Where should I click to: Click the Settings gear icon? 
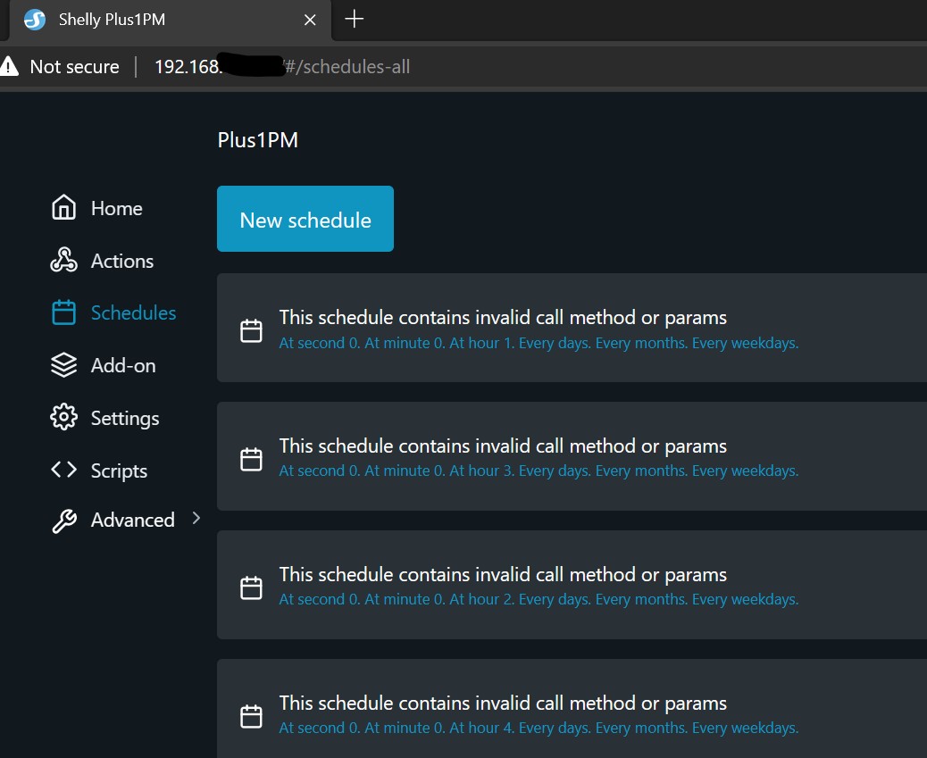pos(63,418)
